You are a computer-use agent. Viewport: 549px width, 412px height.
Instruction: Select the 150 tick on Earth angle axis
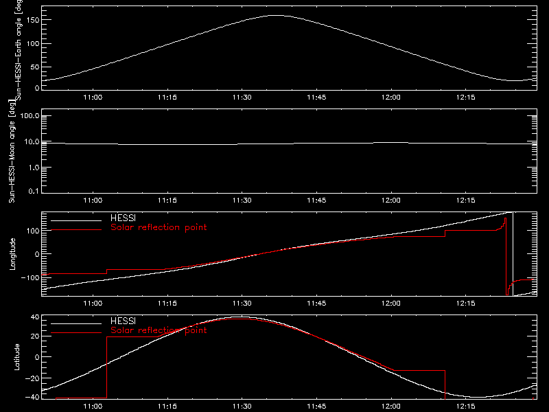pyautogui.click(x=32, y=20)
